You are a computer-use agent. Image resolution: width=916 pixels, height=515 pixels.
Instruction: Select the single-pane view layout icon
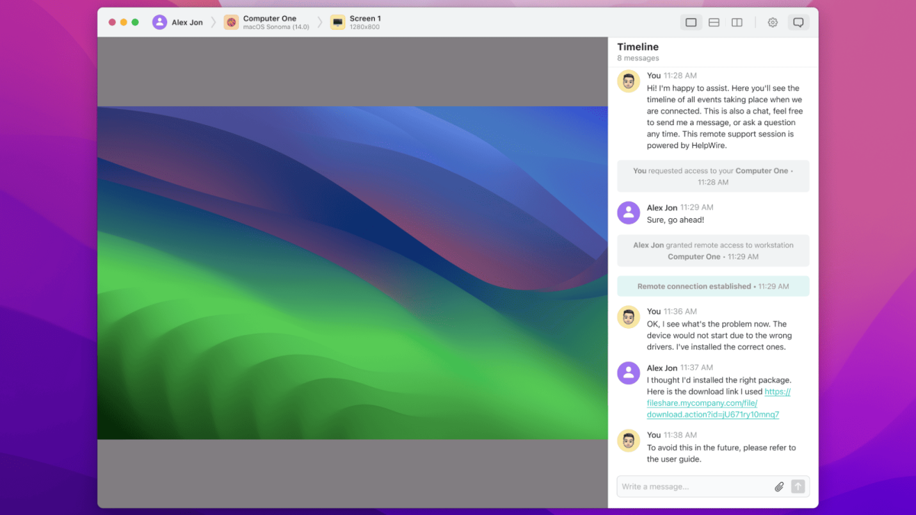pos(691,23)
